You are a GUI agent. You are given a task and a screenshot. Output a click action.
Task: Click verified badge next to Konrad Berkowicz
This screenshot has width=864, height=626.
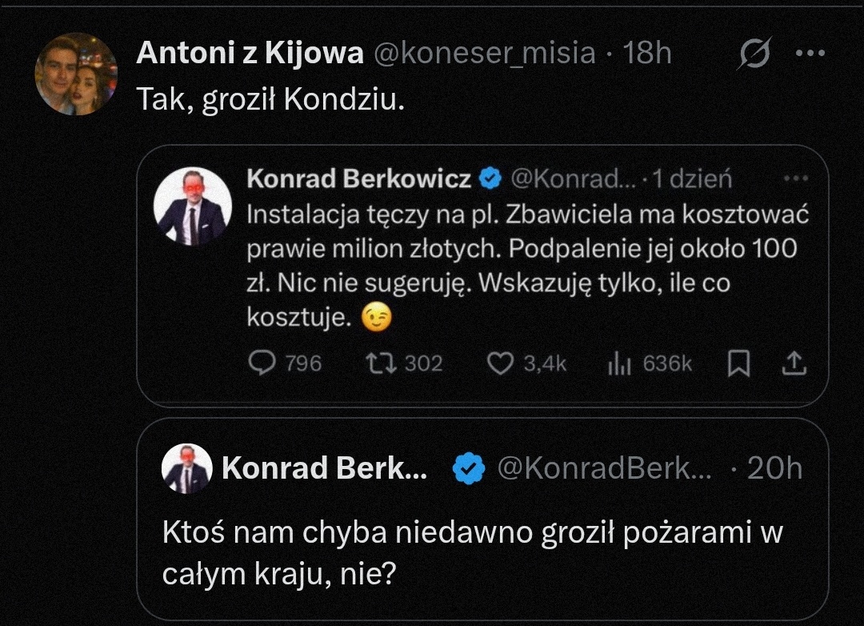point(488,179)
